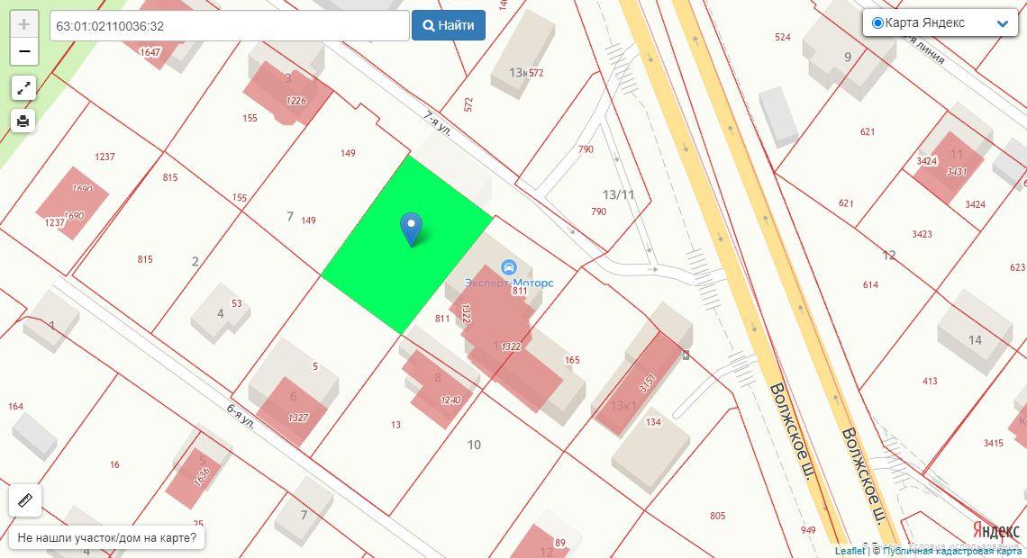Select the highlighted green land parcel
This screenshot has width=1027, height=558.
406,246
